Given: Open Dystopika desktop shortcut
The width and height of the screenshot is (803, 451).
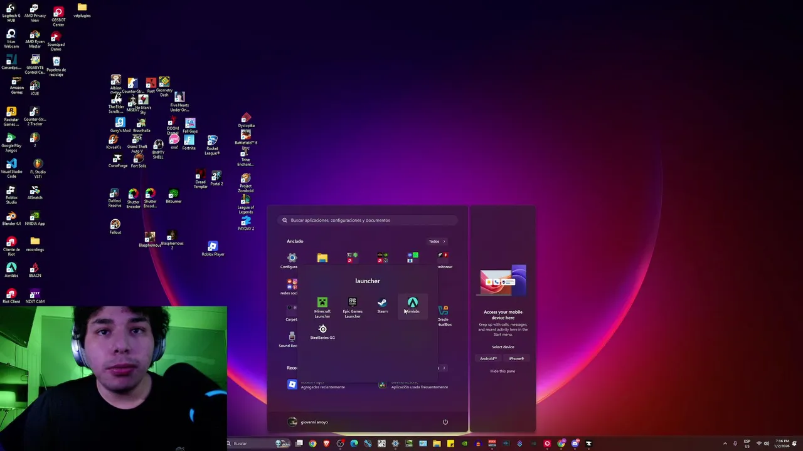Looking at the screenshot, I should [x=246, y=120].
